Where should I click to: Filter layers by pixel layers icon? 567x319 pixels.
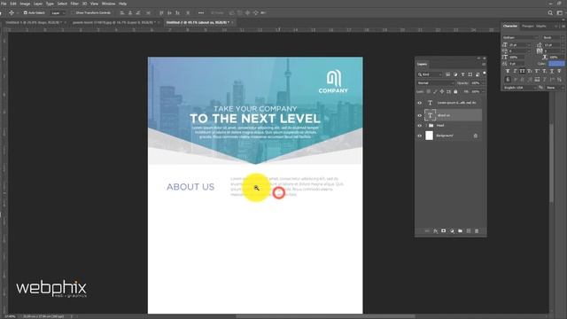pyautogui.click(x=447, y=74)
